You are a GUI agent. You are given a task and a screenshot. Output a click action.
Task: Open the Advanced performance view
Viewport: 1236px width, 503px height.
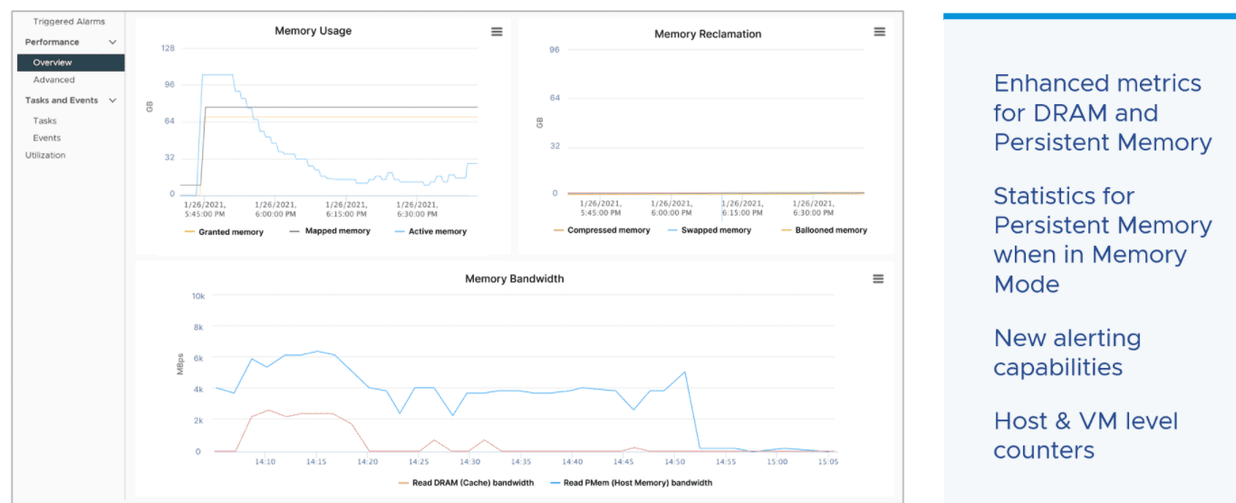53,80
